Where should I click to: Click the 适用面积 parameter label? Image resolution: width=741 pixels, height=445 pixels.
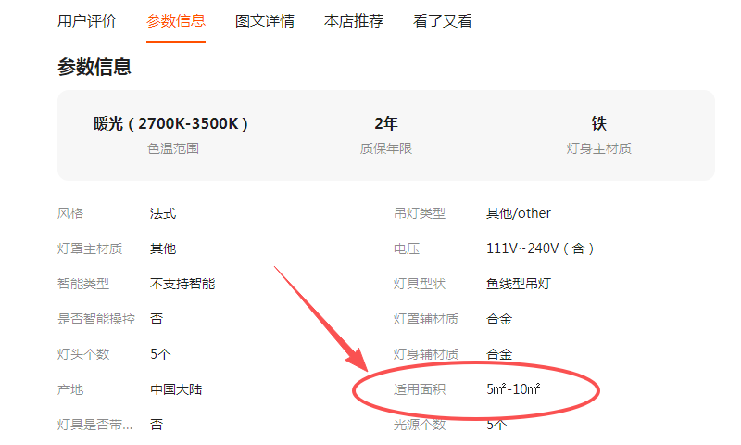420,389
